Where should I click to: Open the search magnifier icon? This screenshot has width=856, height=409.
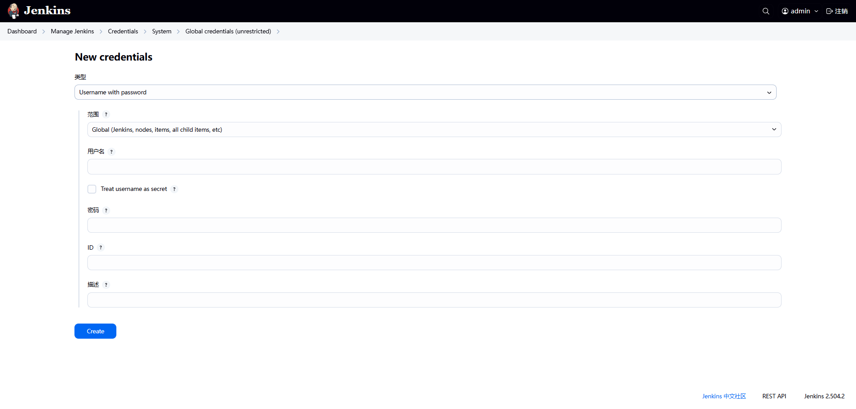pos(765,11)
